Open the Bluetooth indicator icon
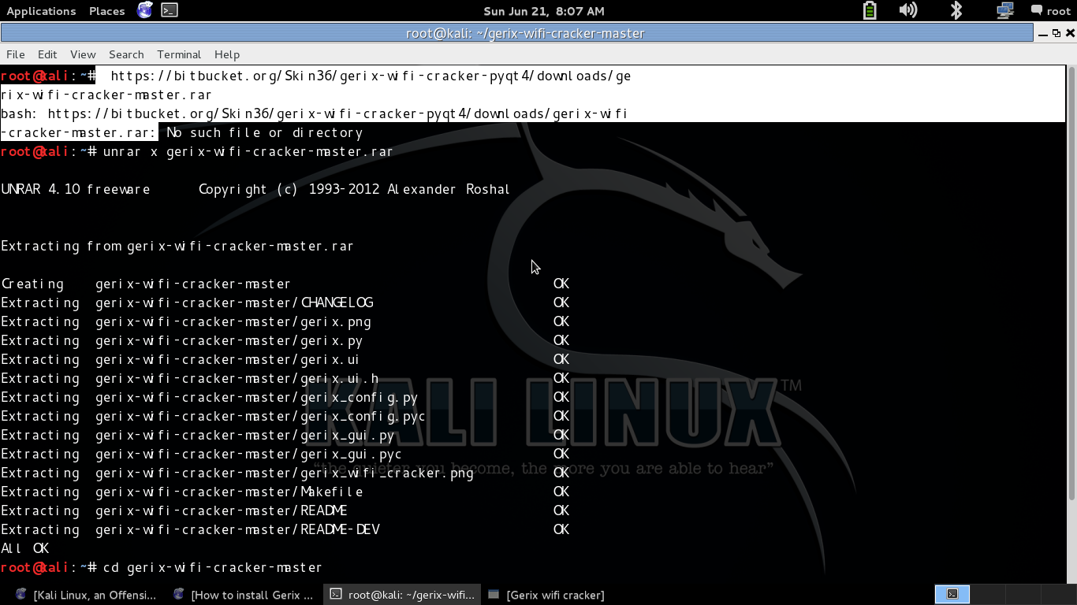This screenshot has width=1077, height=605. (956, 10)
